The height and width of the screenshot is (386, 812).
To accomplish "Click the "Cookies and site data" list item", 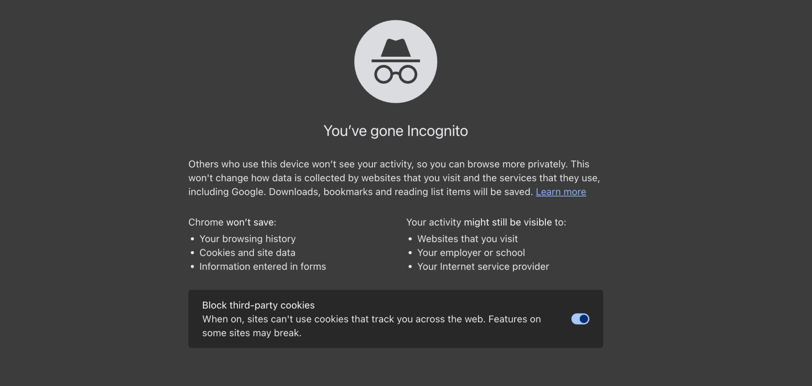I will pos(247,253).
